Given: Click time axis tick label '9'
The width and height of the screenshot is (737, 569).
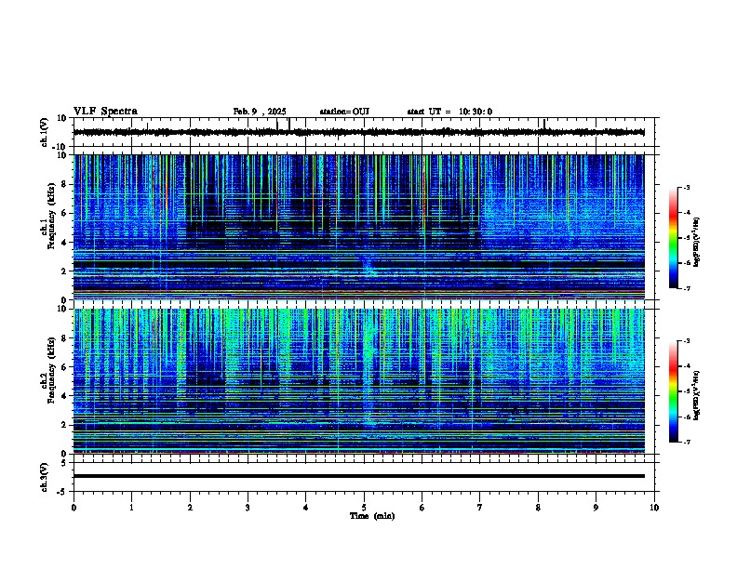Looking at the screenshot, I should coord(596,508).
